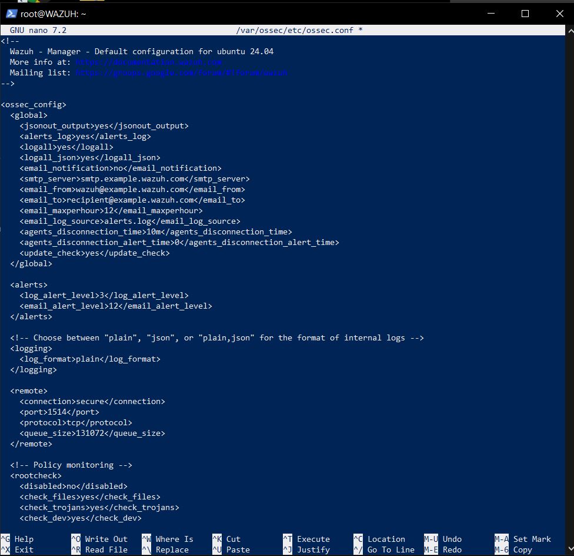The width and height of the screenshot is (574, 556).
Task: Click the ^\ Replace shortcut
Action: coord(165,550)
